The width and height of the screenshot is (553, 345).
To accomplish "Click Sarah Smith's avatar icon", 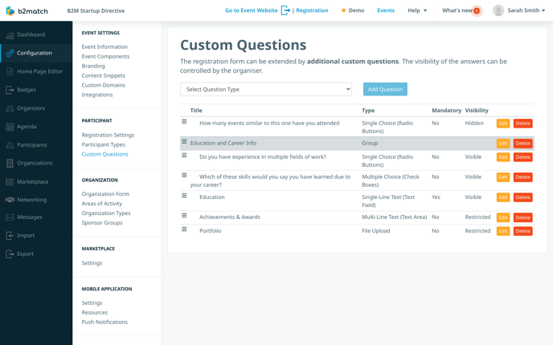I will pyautogui.click(x=498, y=10).
